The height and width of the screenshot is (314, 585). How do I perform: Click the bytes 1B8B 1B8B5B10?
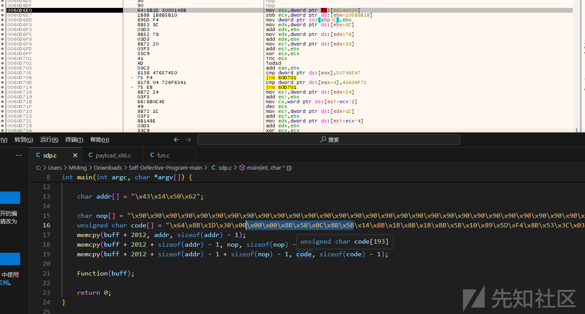(x=157, y=15)
